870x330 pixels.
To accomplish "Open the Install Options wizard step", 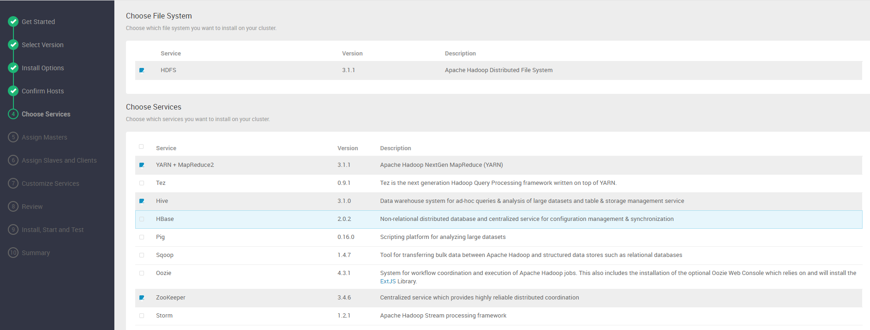I will point(43,68).
